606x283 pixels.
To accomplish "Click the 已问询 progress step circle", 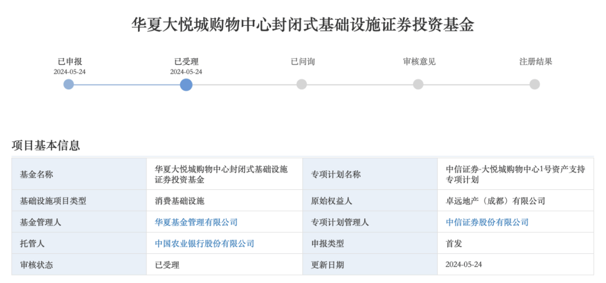I will point(302,84).
